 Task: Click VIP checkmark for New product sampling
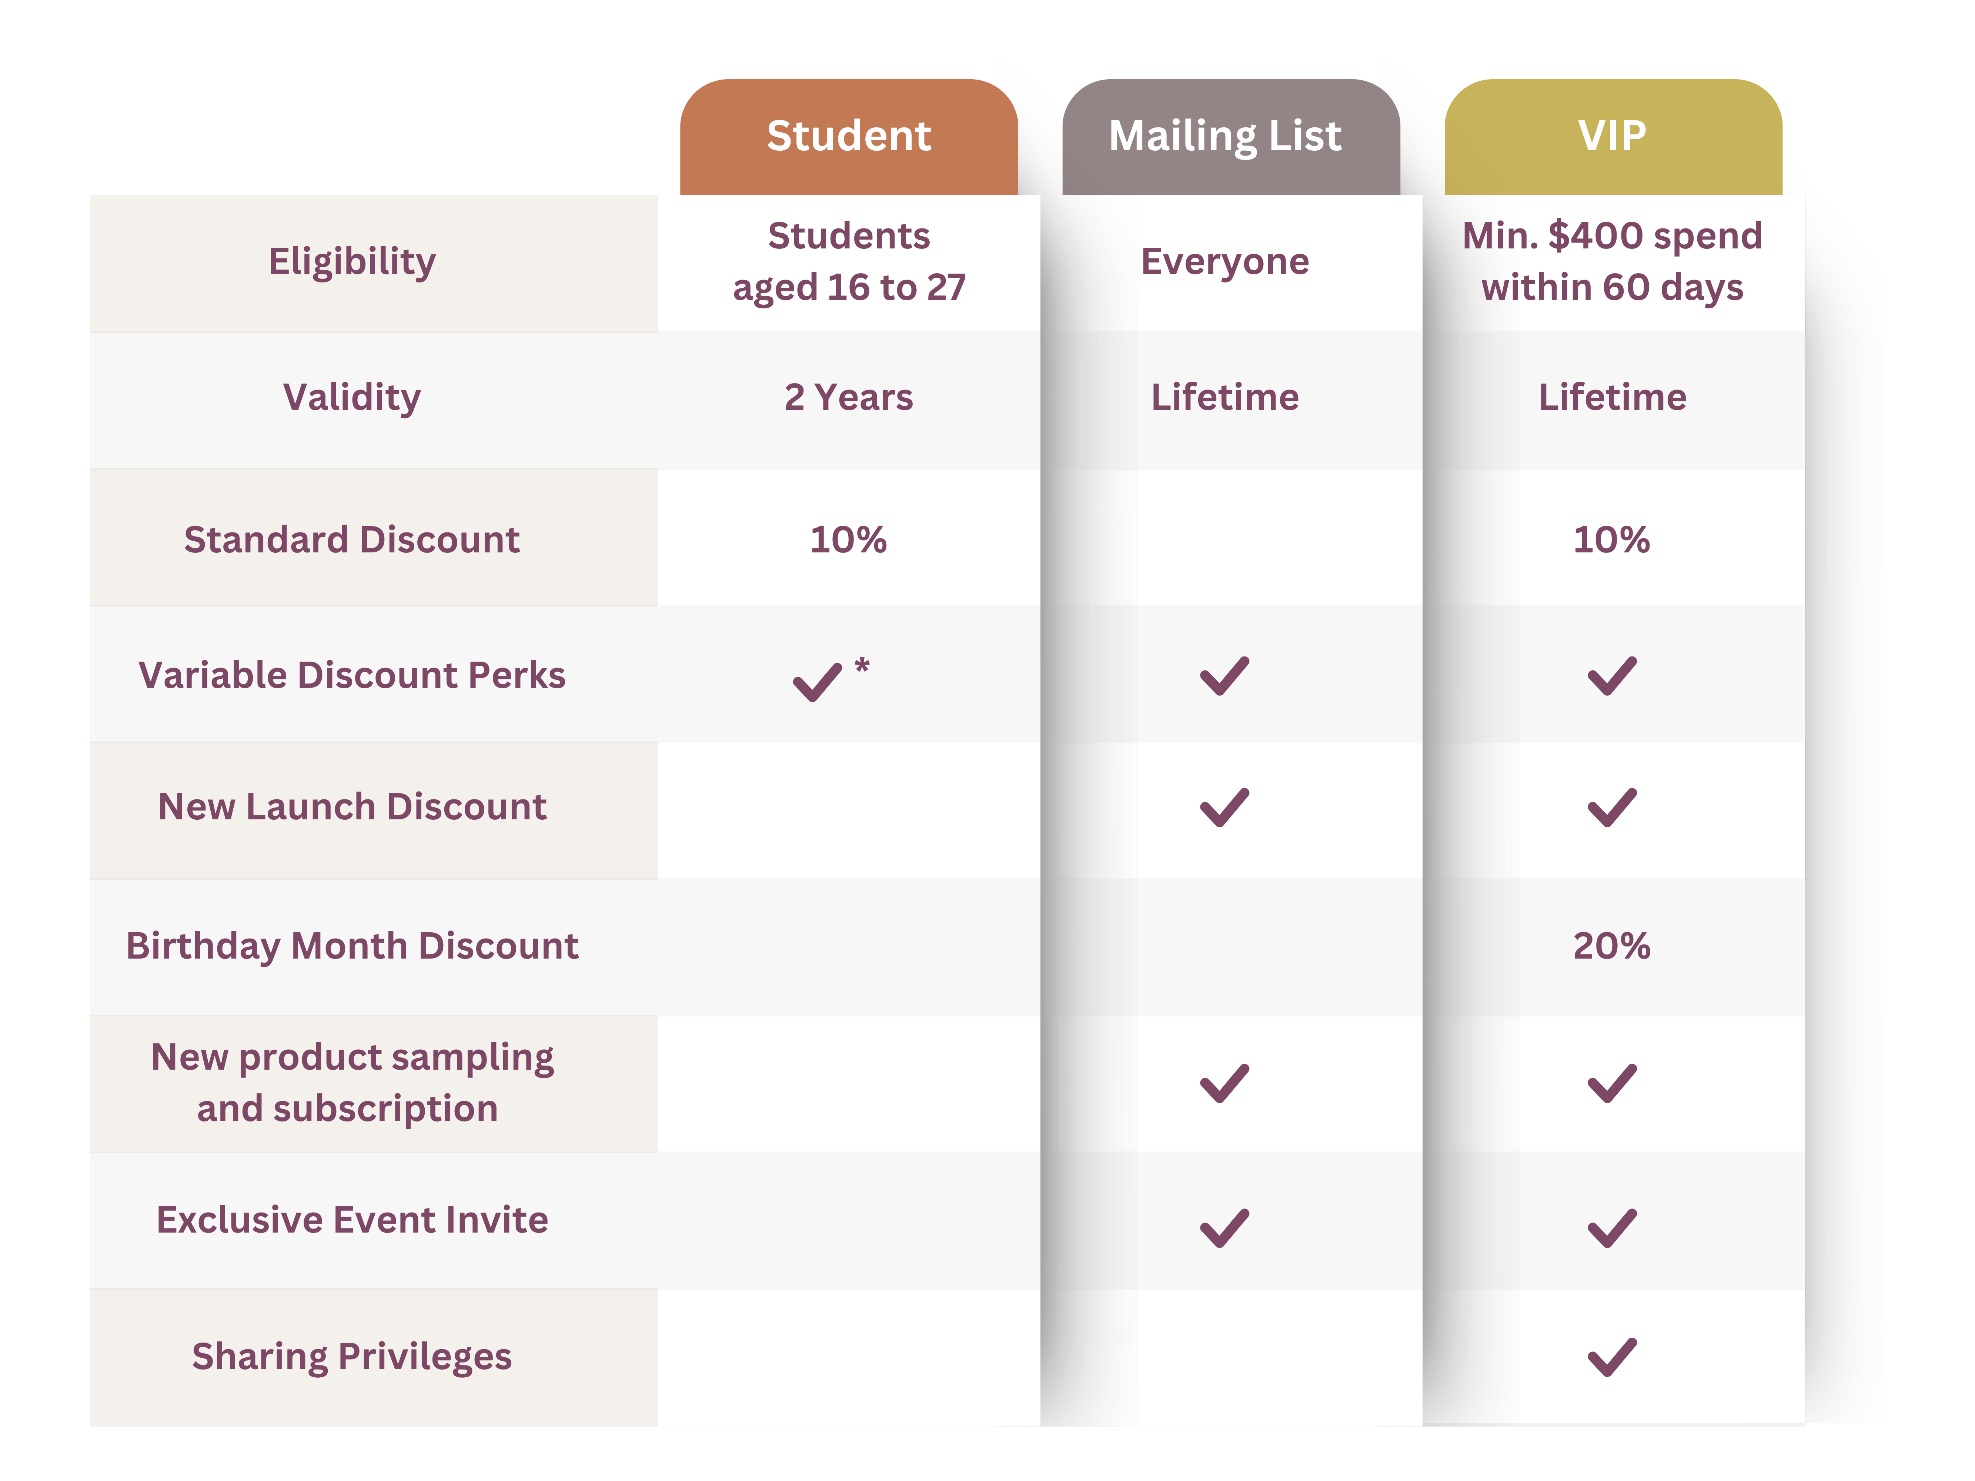(x=1612, y=1083)
